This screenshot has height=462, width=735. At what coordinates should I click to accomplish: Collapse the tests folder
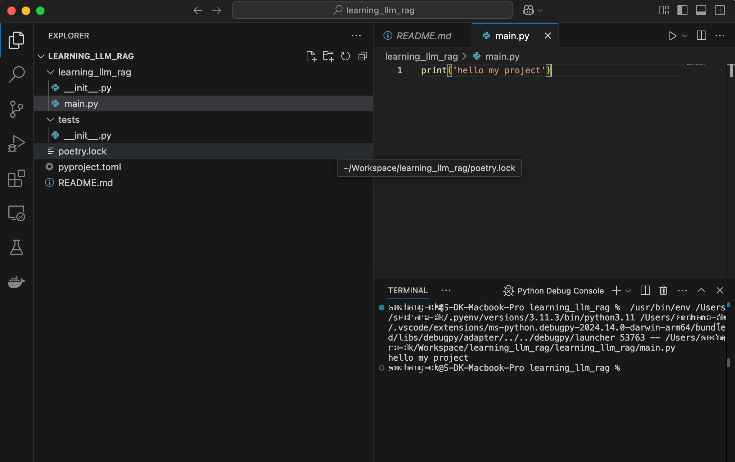coord(51,120)
